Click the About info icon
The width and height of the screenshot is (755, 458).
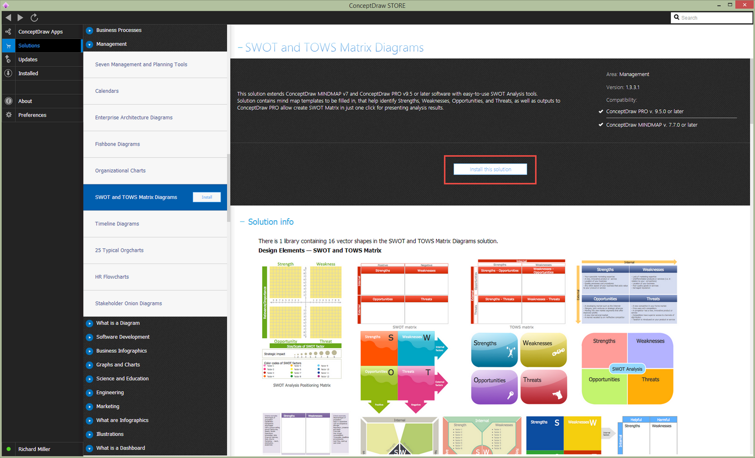coord(8,101)
